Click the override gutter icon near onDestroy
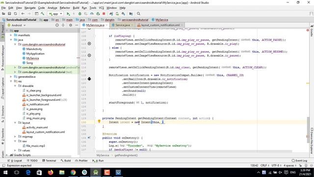 tap(89, 138)
